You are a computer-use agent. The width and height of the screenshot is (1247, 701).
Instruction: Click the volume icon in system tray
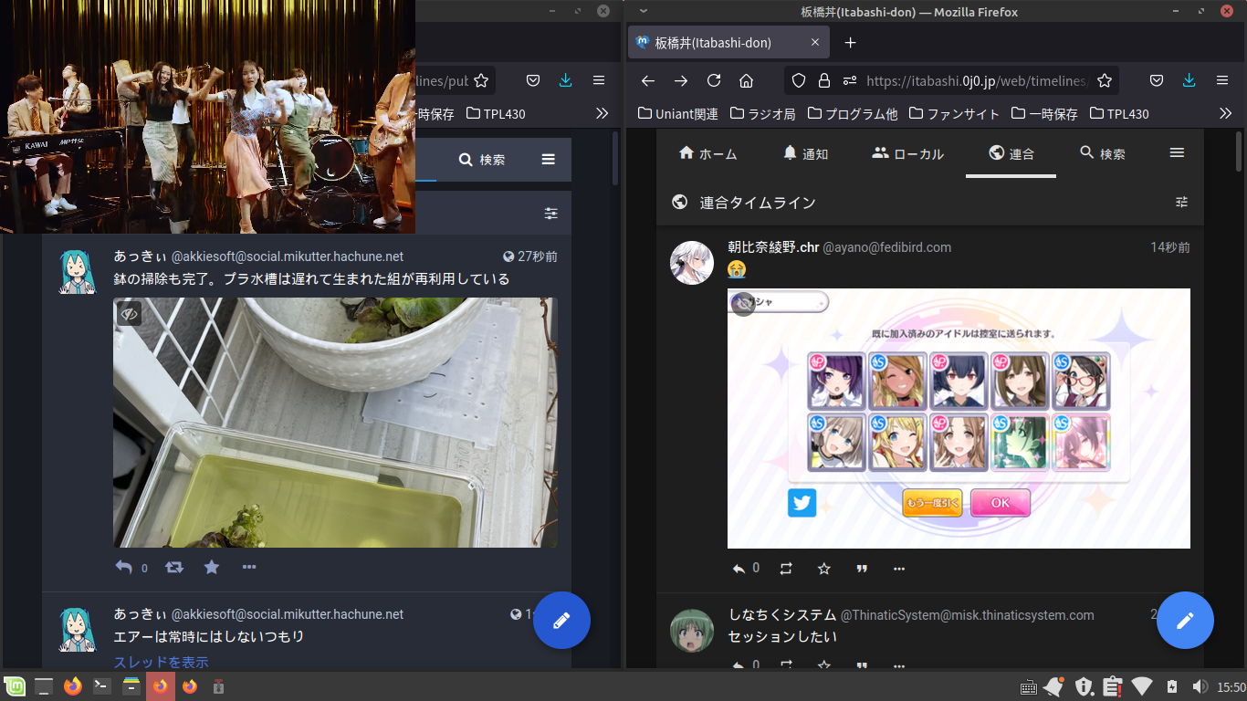click(x=1200, y=686)
